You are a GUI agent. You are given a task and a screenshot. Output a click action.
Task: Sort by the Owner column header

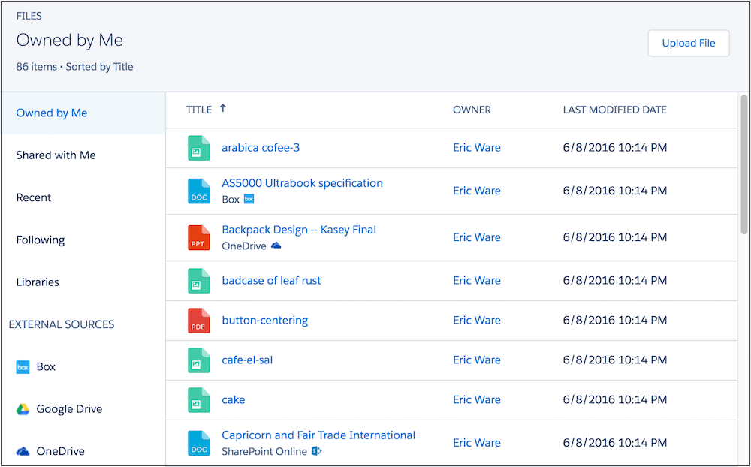point(472,110)
